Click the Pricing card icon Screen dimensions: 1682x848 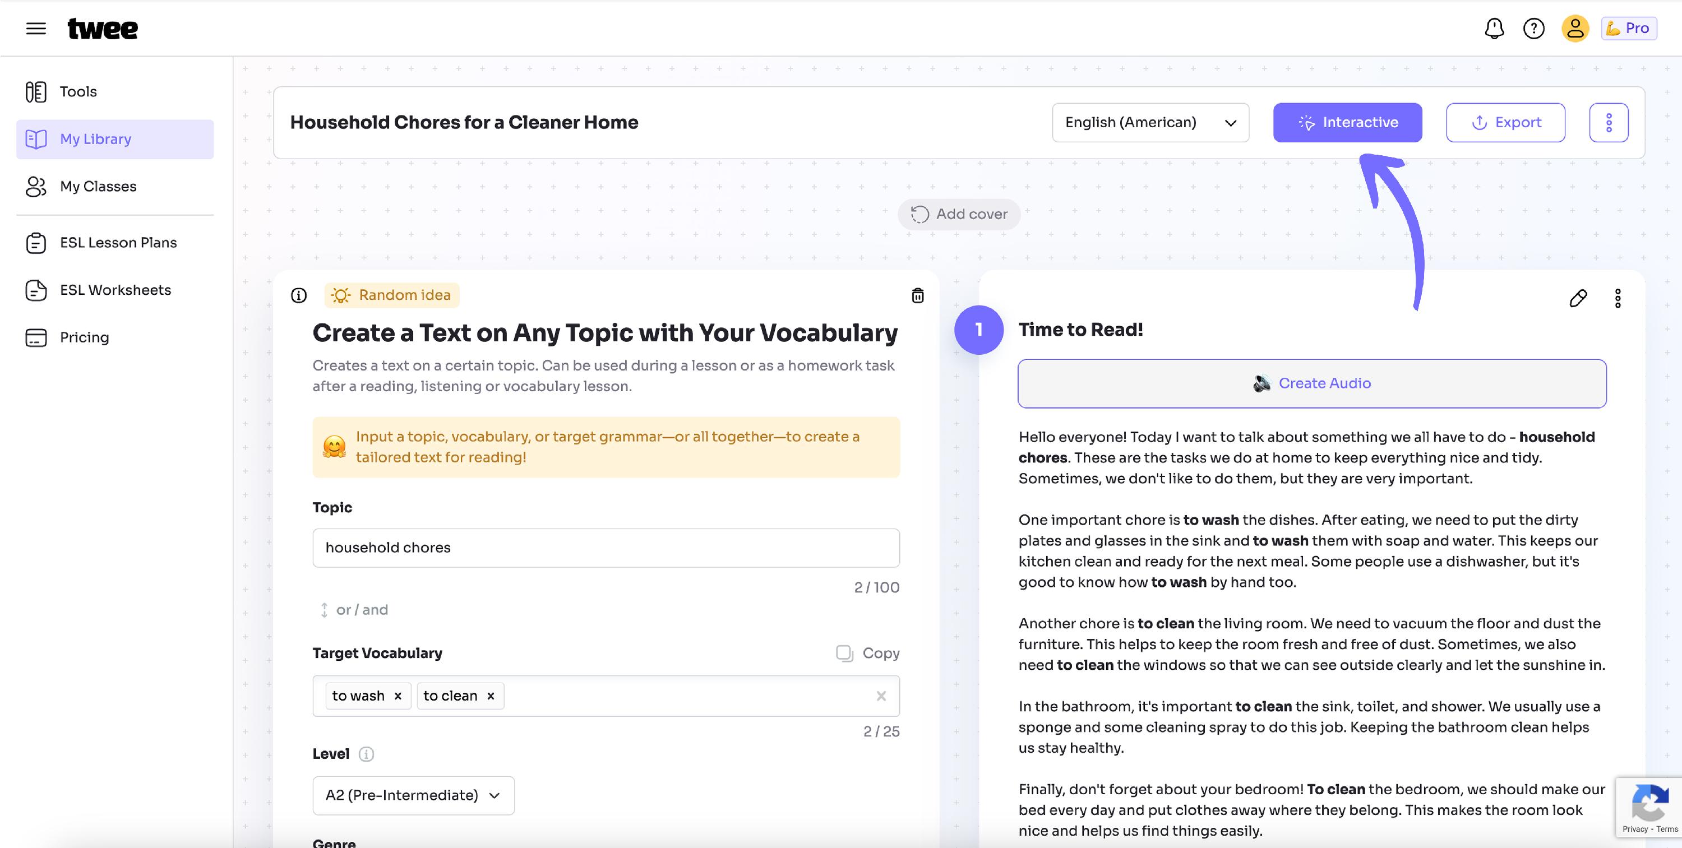pos(36,337)
